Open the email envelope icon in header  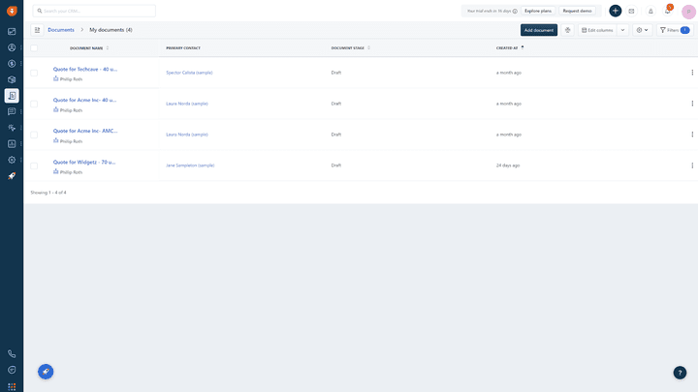(x=631, y=11)
